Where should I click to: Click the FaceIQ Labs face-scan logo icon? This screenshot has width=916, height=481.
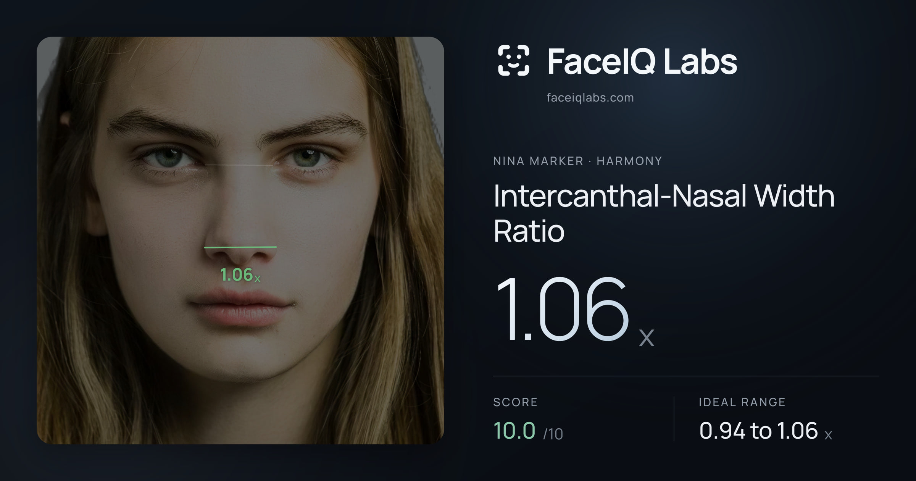[x=513, y=60]
